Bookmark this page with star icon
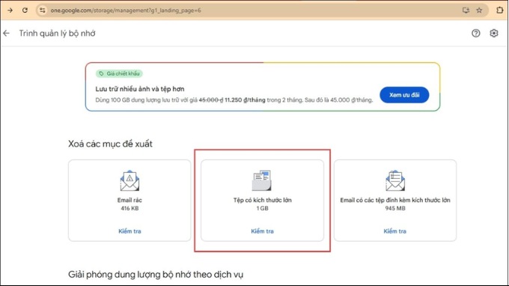509x286 pixels. 479,10
